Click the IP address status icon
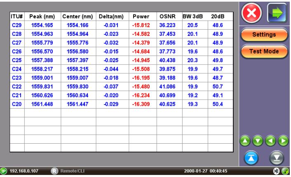This screenshot has height=177, width=291. click(6, 172)
